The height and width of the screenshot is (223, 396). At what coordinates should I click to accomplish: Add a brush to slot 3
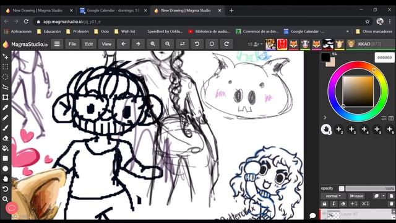tap(351, 129)
